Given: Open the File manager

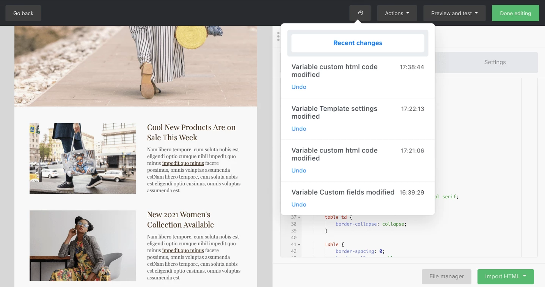Looking at the screenshot, I should (446, 276).
